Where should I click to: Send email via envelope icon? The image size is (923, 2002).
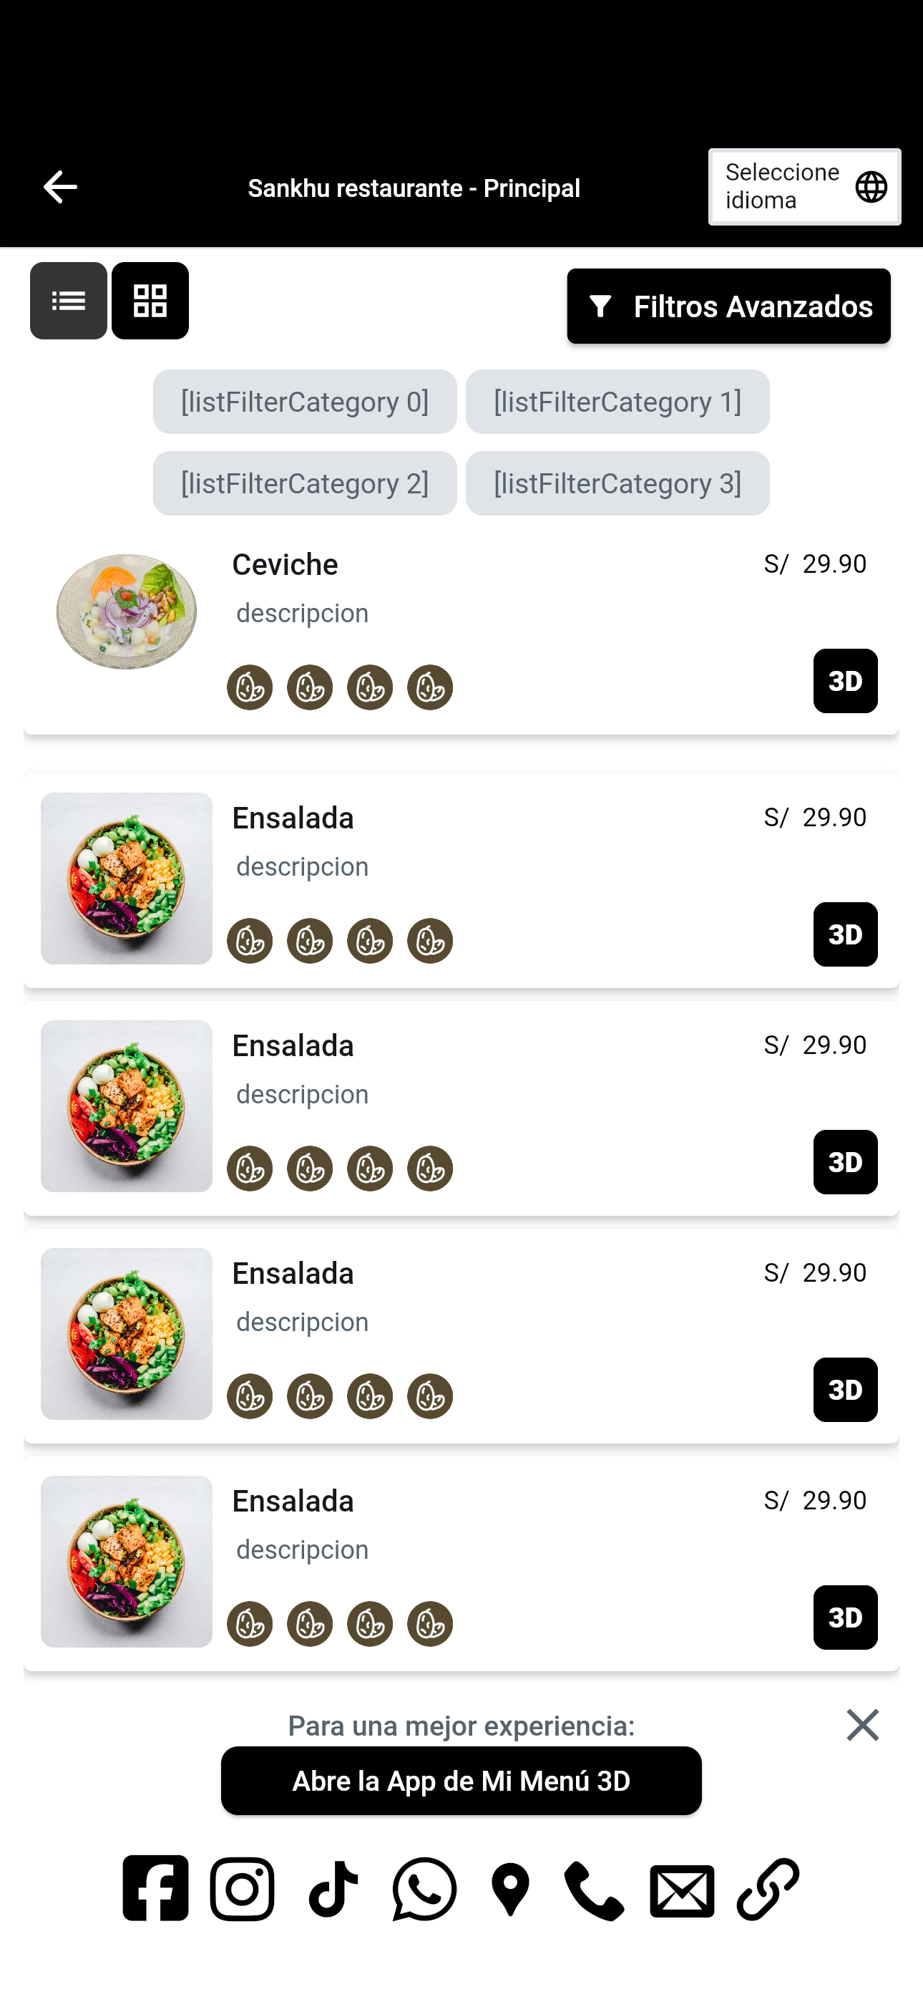click(x=682, y=1891)
